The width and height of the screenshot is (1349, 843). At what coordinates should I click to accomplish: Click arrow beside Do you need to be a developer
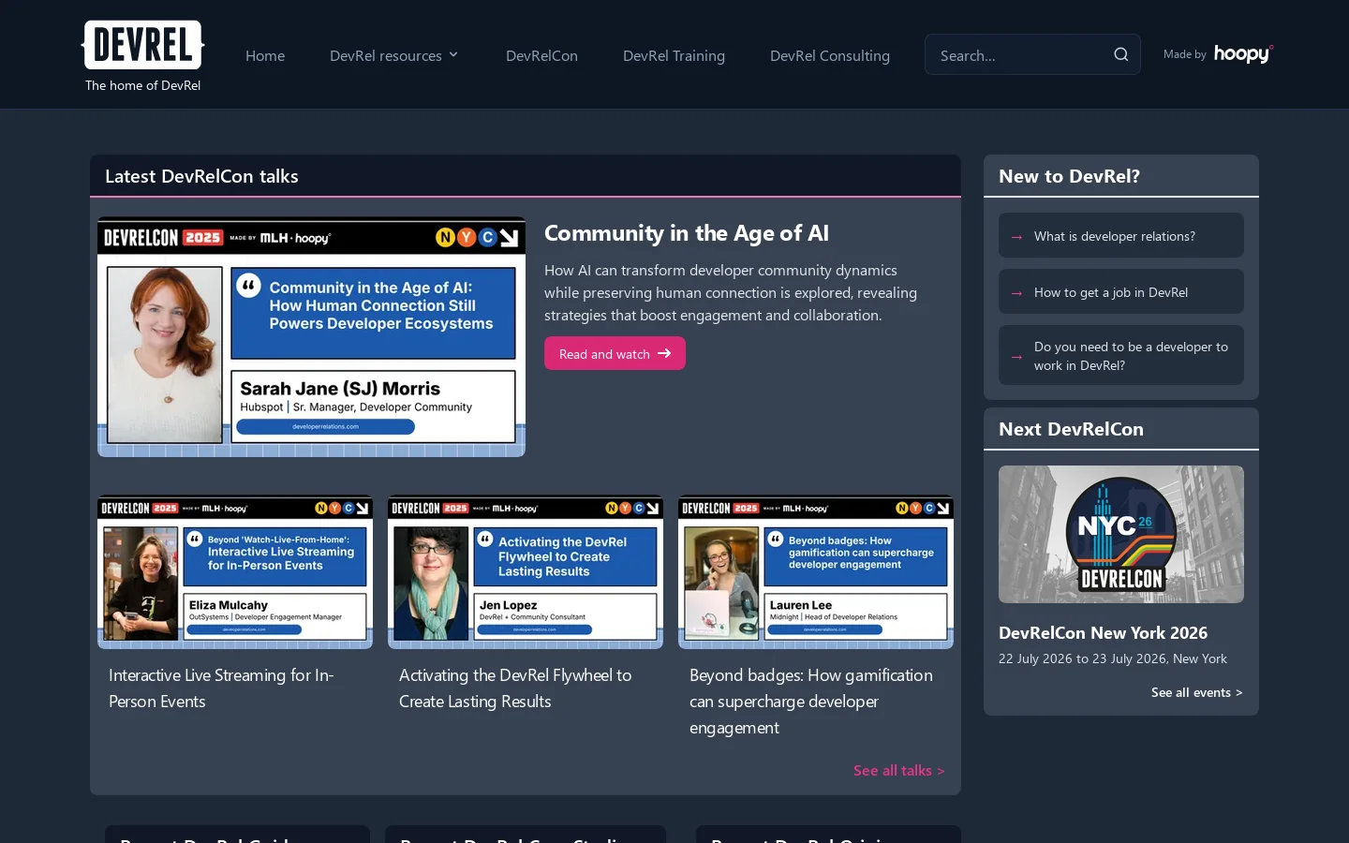(x=1016, y=357)
